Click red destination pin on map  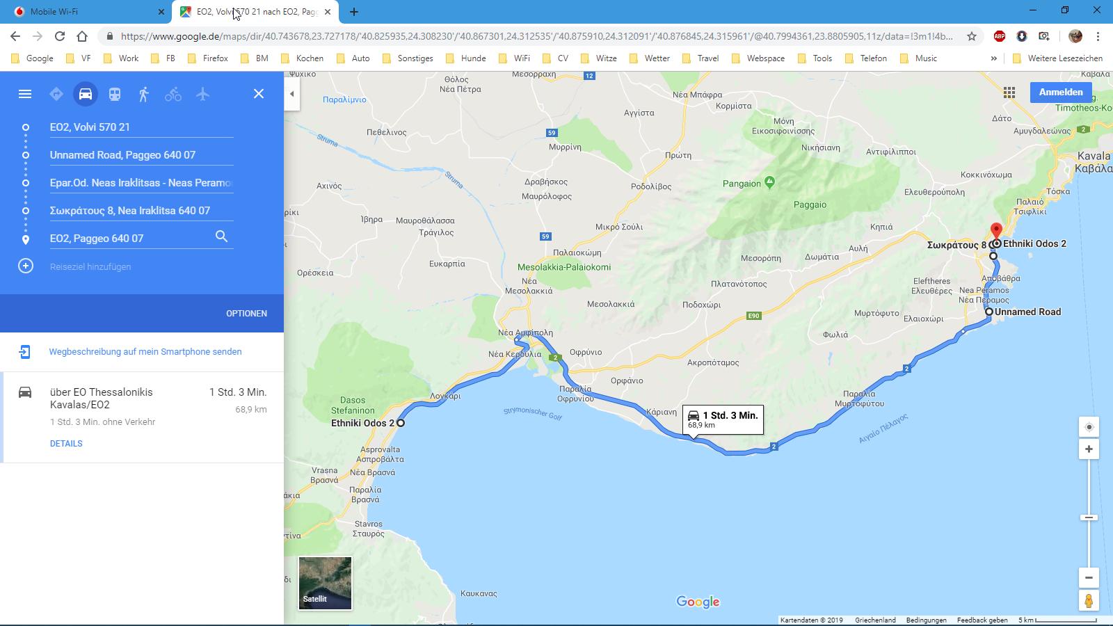[x=996, y=232]
